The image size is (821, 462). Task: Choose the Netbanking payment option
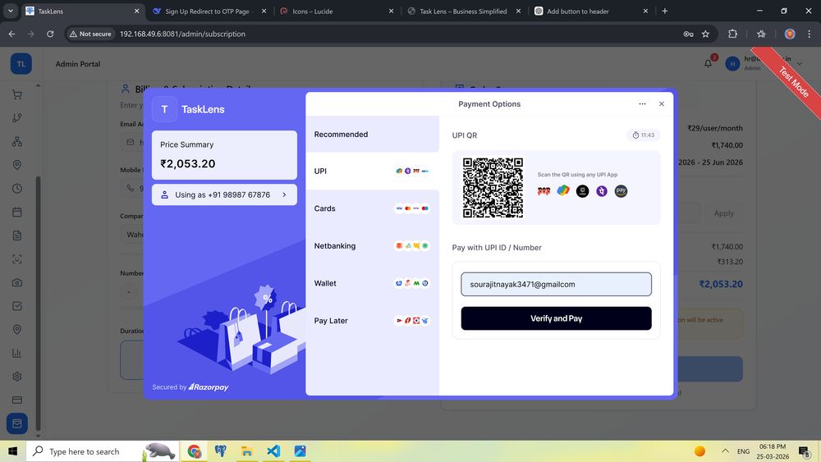[x=372, y=246]
